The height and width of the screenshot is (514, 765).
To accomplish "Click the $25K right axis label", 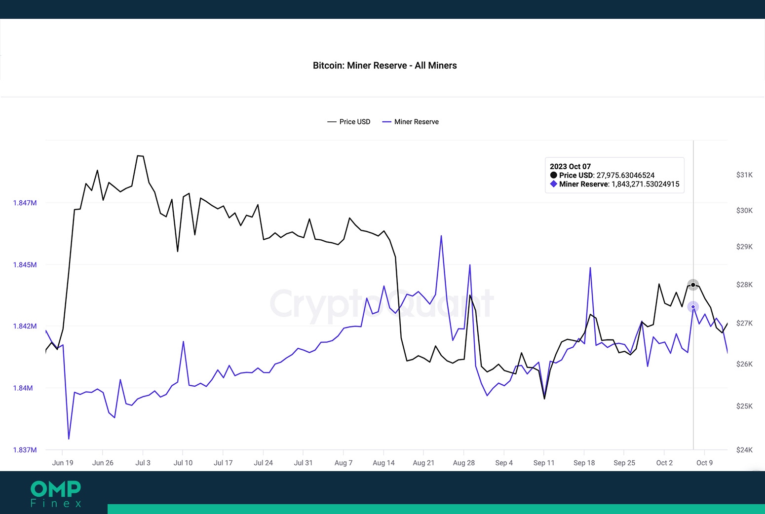I will (744, 406).
